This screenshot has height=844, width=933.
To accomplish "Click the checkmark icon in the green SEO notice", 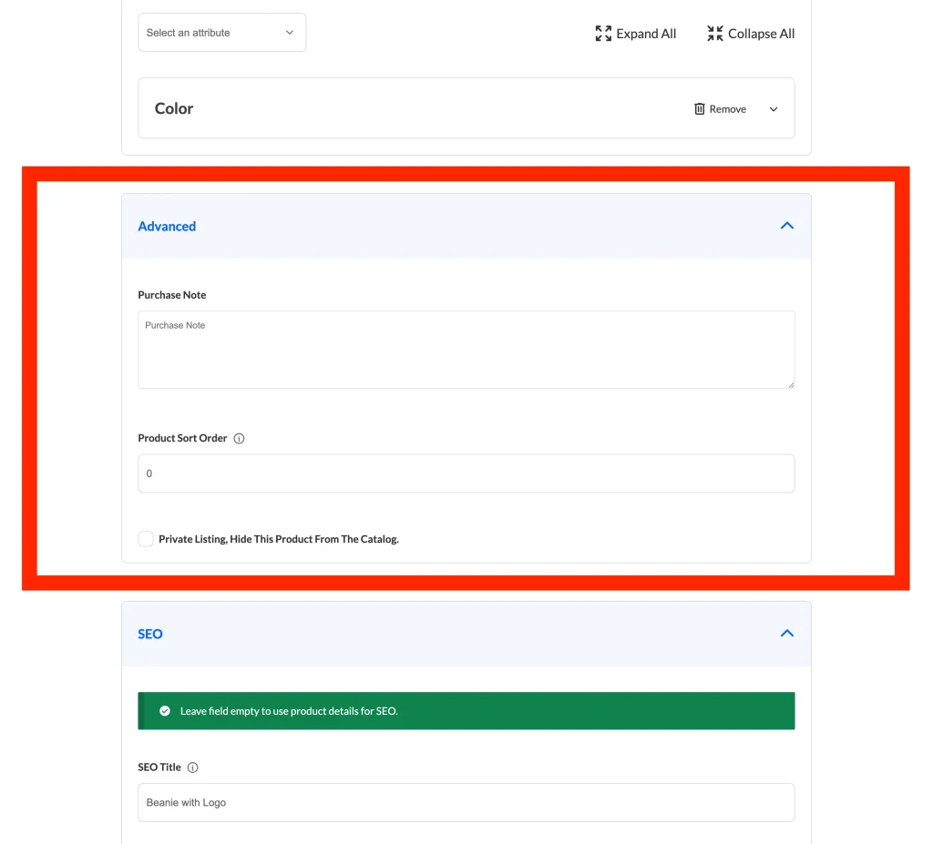I will (x=165, y=711).
